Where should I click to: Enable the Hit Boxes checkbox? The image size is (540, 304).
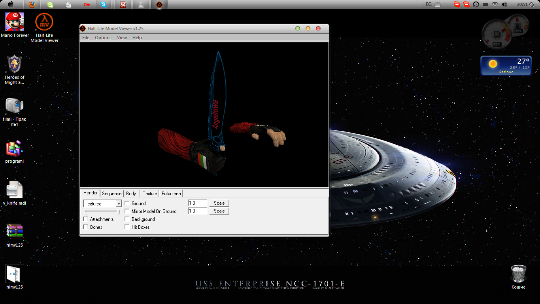(x=127, y=227)
